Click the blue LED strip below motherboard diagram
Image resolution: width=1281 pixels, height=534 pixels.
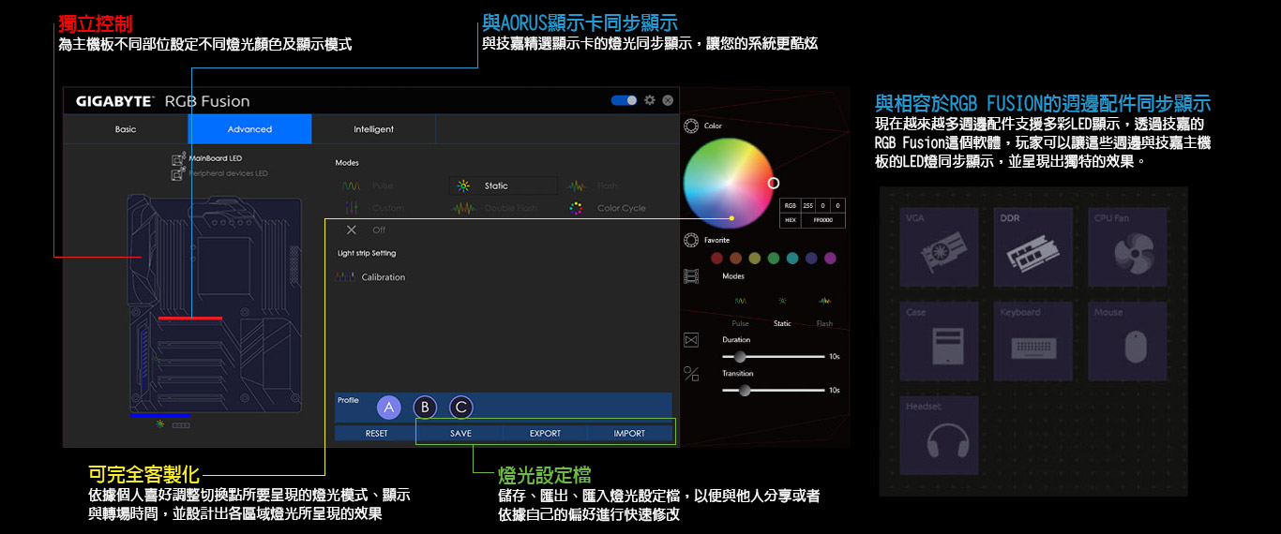pos(160,415)
